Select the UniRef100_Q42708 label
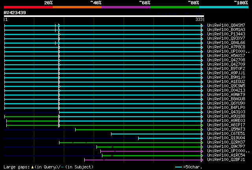 click(x=226, y=60)
